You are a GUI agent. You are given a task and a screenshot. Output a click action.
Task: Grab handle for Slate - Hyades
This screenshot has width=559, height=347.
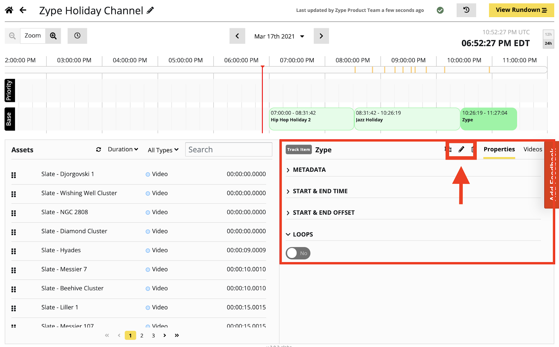tap(14, 251)
